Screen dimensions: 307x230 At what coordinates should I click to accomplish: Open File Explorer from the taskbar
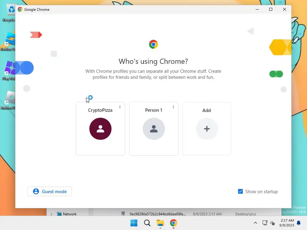point(160,223)
